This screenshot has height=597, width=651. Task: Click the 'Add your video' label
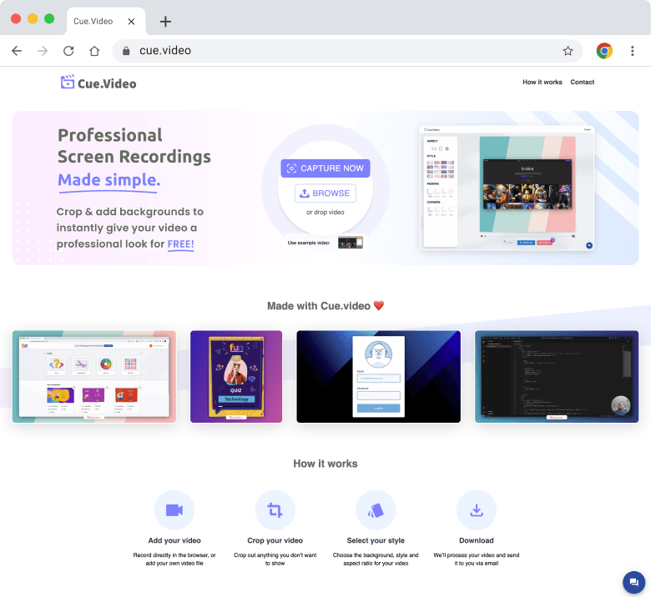[174, 540]
